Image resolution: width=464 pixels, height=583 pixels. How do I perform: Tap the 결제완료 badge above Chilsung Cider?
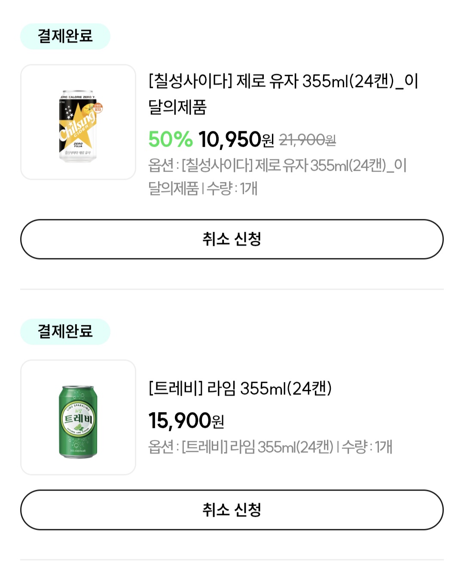pyautogui.click(x=65, y=36)
